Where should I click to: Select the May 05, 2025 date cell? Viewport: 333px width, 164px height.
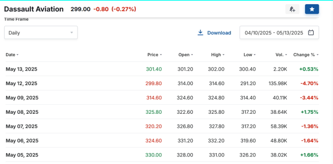tap(22, 155)
